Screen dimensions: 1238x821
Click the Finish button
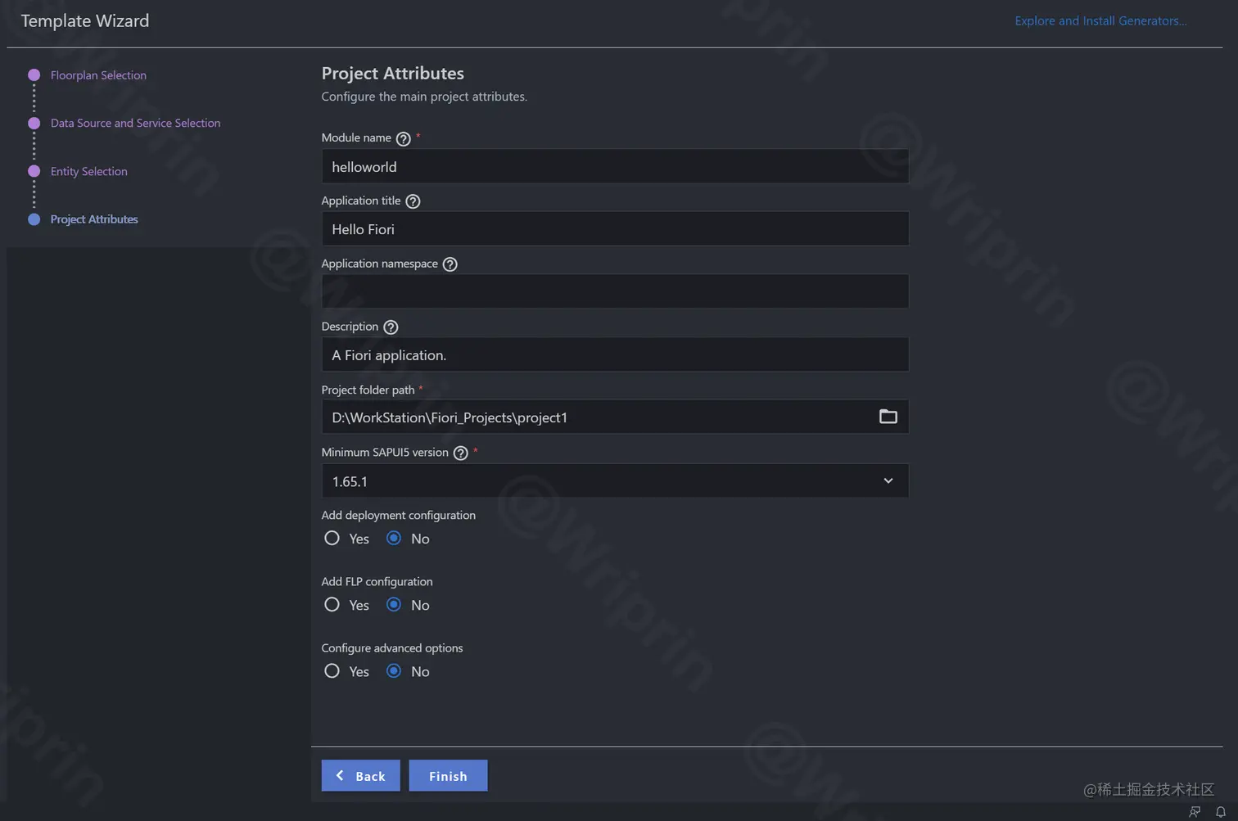[448, 775]
